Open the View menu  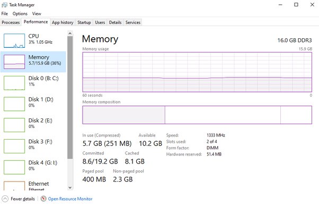point(37,14)
